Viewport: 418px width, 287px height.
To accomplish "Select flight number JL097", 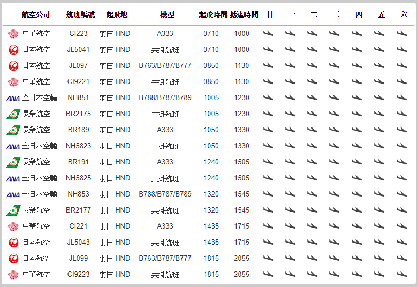I will [78, 65].
